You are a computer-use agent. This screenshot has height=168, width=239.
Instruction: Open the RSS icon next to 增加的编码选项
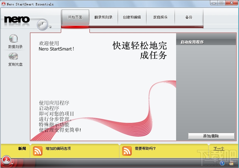click(x=38, y=151)
